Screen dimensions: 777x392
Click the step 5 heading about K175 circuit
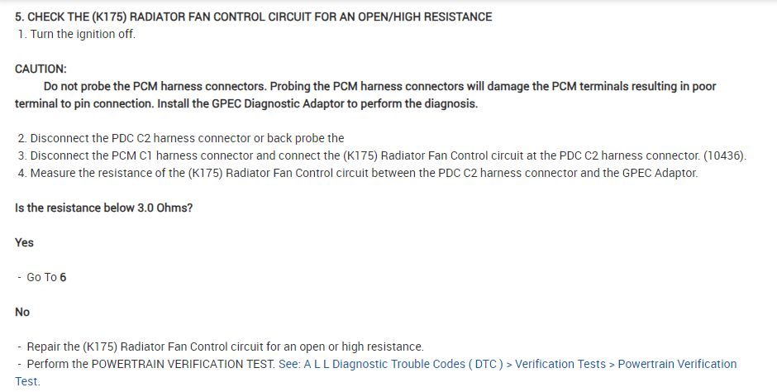tap(253, 17)
